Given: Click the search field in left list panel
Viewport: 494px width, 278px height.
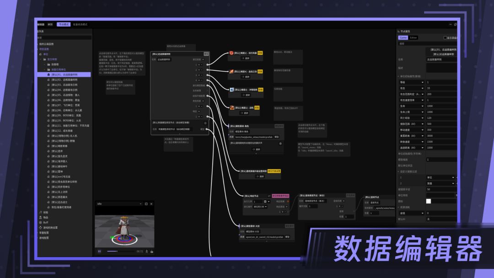Looking at the screenshot, I should 64,37.
